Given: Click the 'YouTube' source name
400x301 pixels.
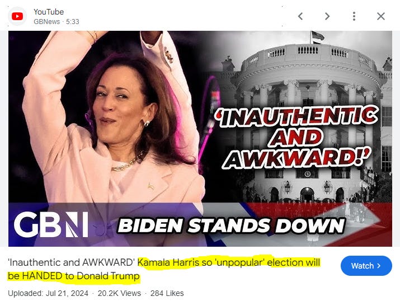Looking at the screenshot, I should 49,12.
